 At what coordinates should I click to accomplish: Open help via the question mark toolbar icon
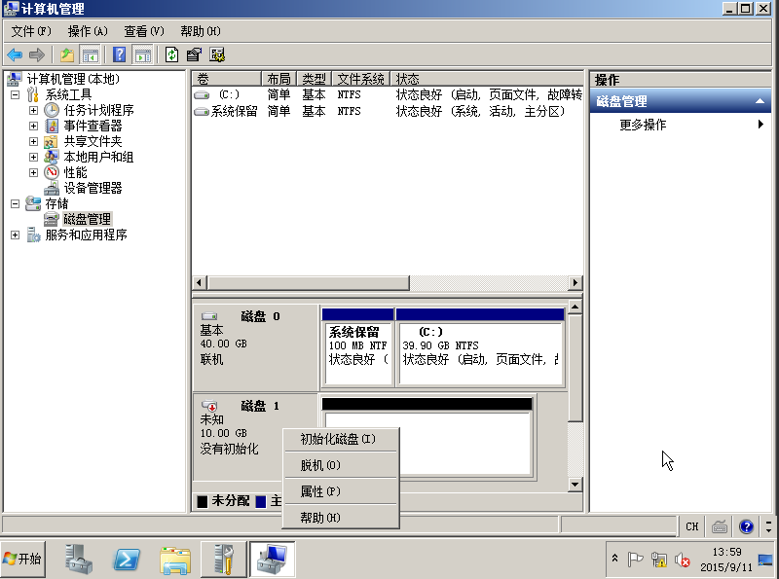(x=119, y=54)
